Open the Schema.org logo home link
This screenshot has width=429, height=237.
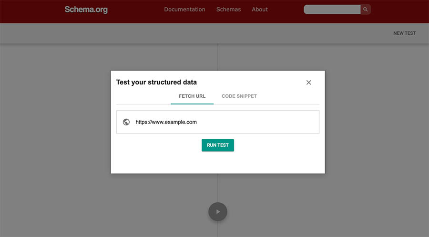[x=86, y=10]
